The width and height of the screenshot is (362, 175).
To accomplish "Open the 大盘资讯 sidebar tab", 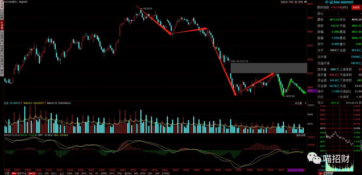I will click(2, 37).
